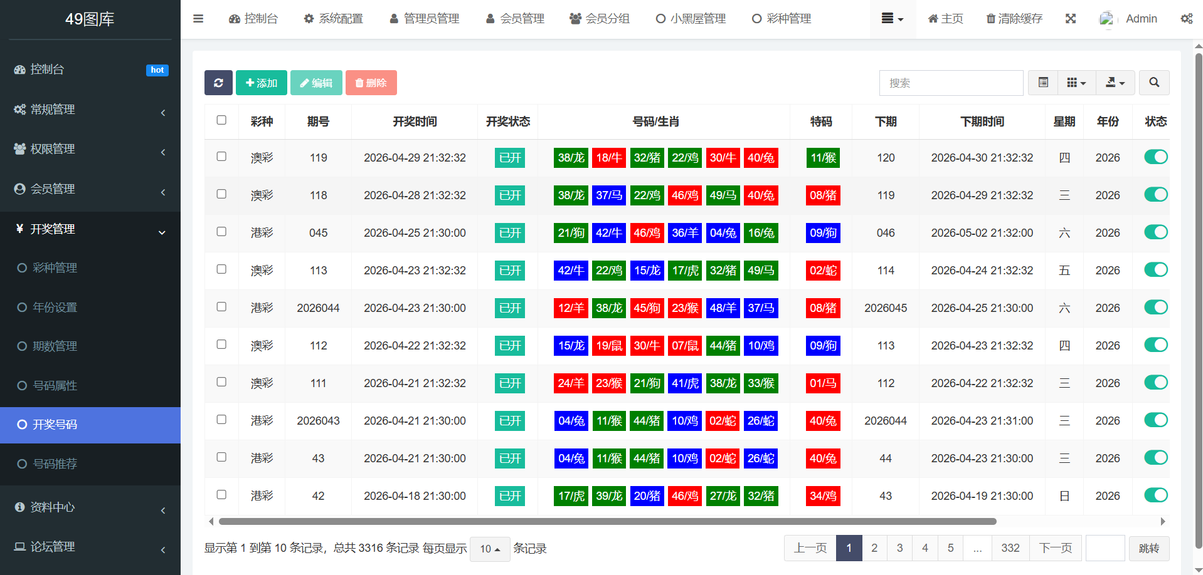Click the magnifier search icon button
1203x575 pixels.
(x=1153, y=83)
